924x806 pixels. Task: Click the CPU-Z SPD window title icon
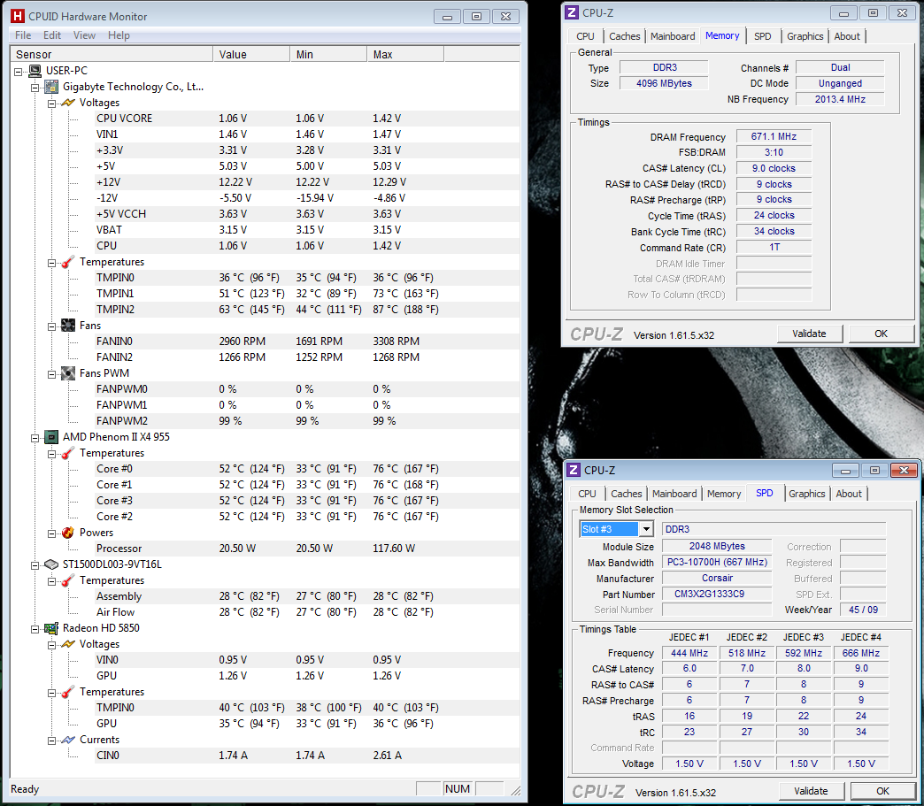pos(574,470)
